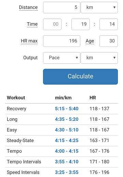
Task: Click the Age input field
Action: tap(109, 41)
